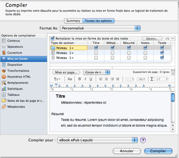The image size is (179, 158).
Task: Open Notes de bas de page icon
Action: 4,101
